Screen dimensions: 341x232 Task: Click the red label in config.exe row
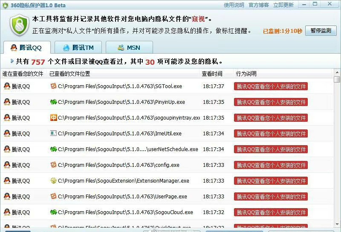pyautogui.click(x=271, y=165)
